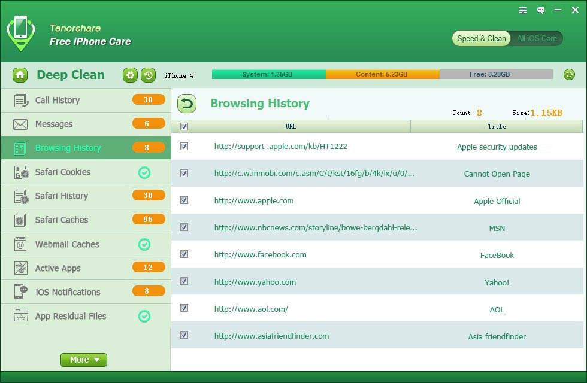Click the orange Content storage bar segment
The width and height of the screenshot is (587, 383).
(382, 75)
